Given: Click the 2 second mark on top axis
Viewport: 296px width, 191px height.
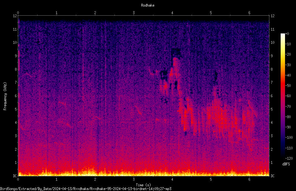Looking at the screenshot, I should tap(95, 13).
